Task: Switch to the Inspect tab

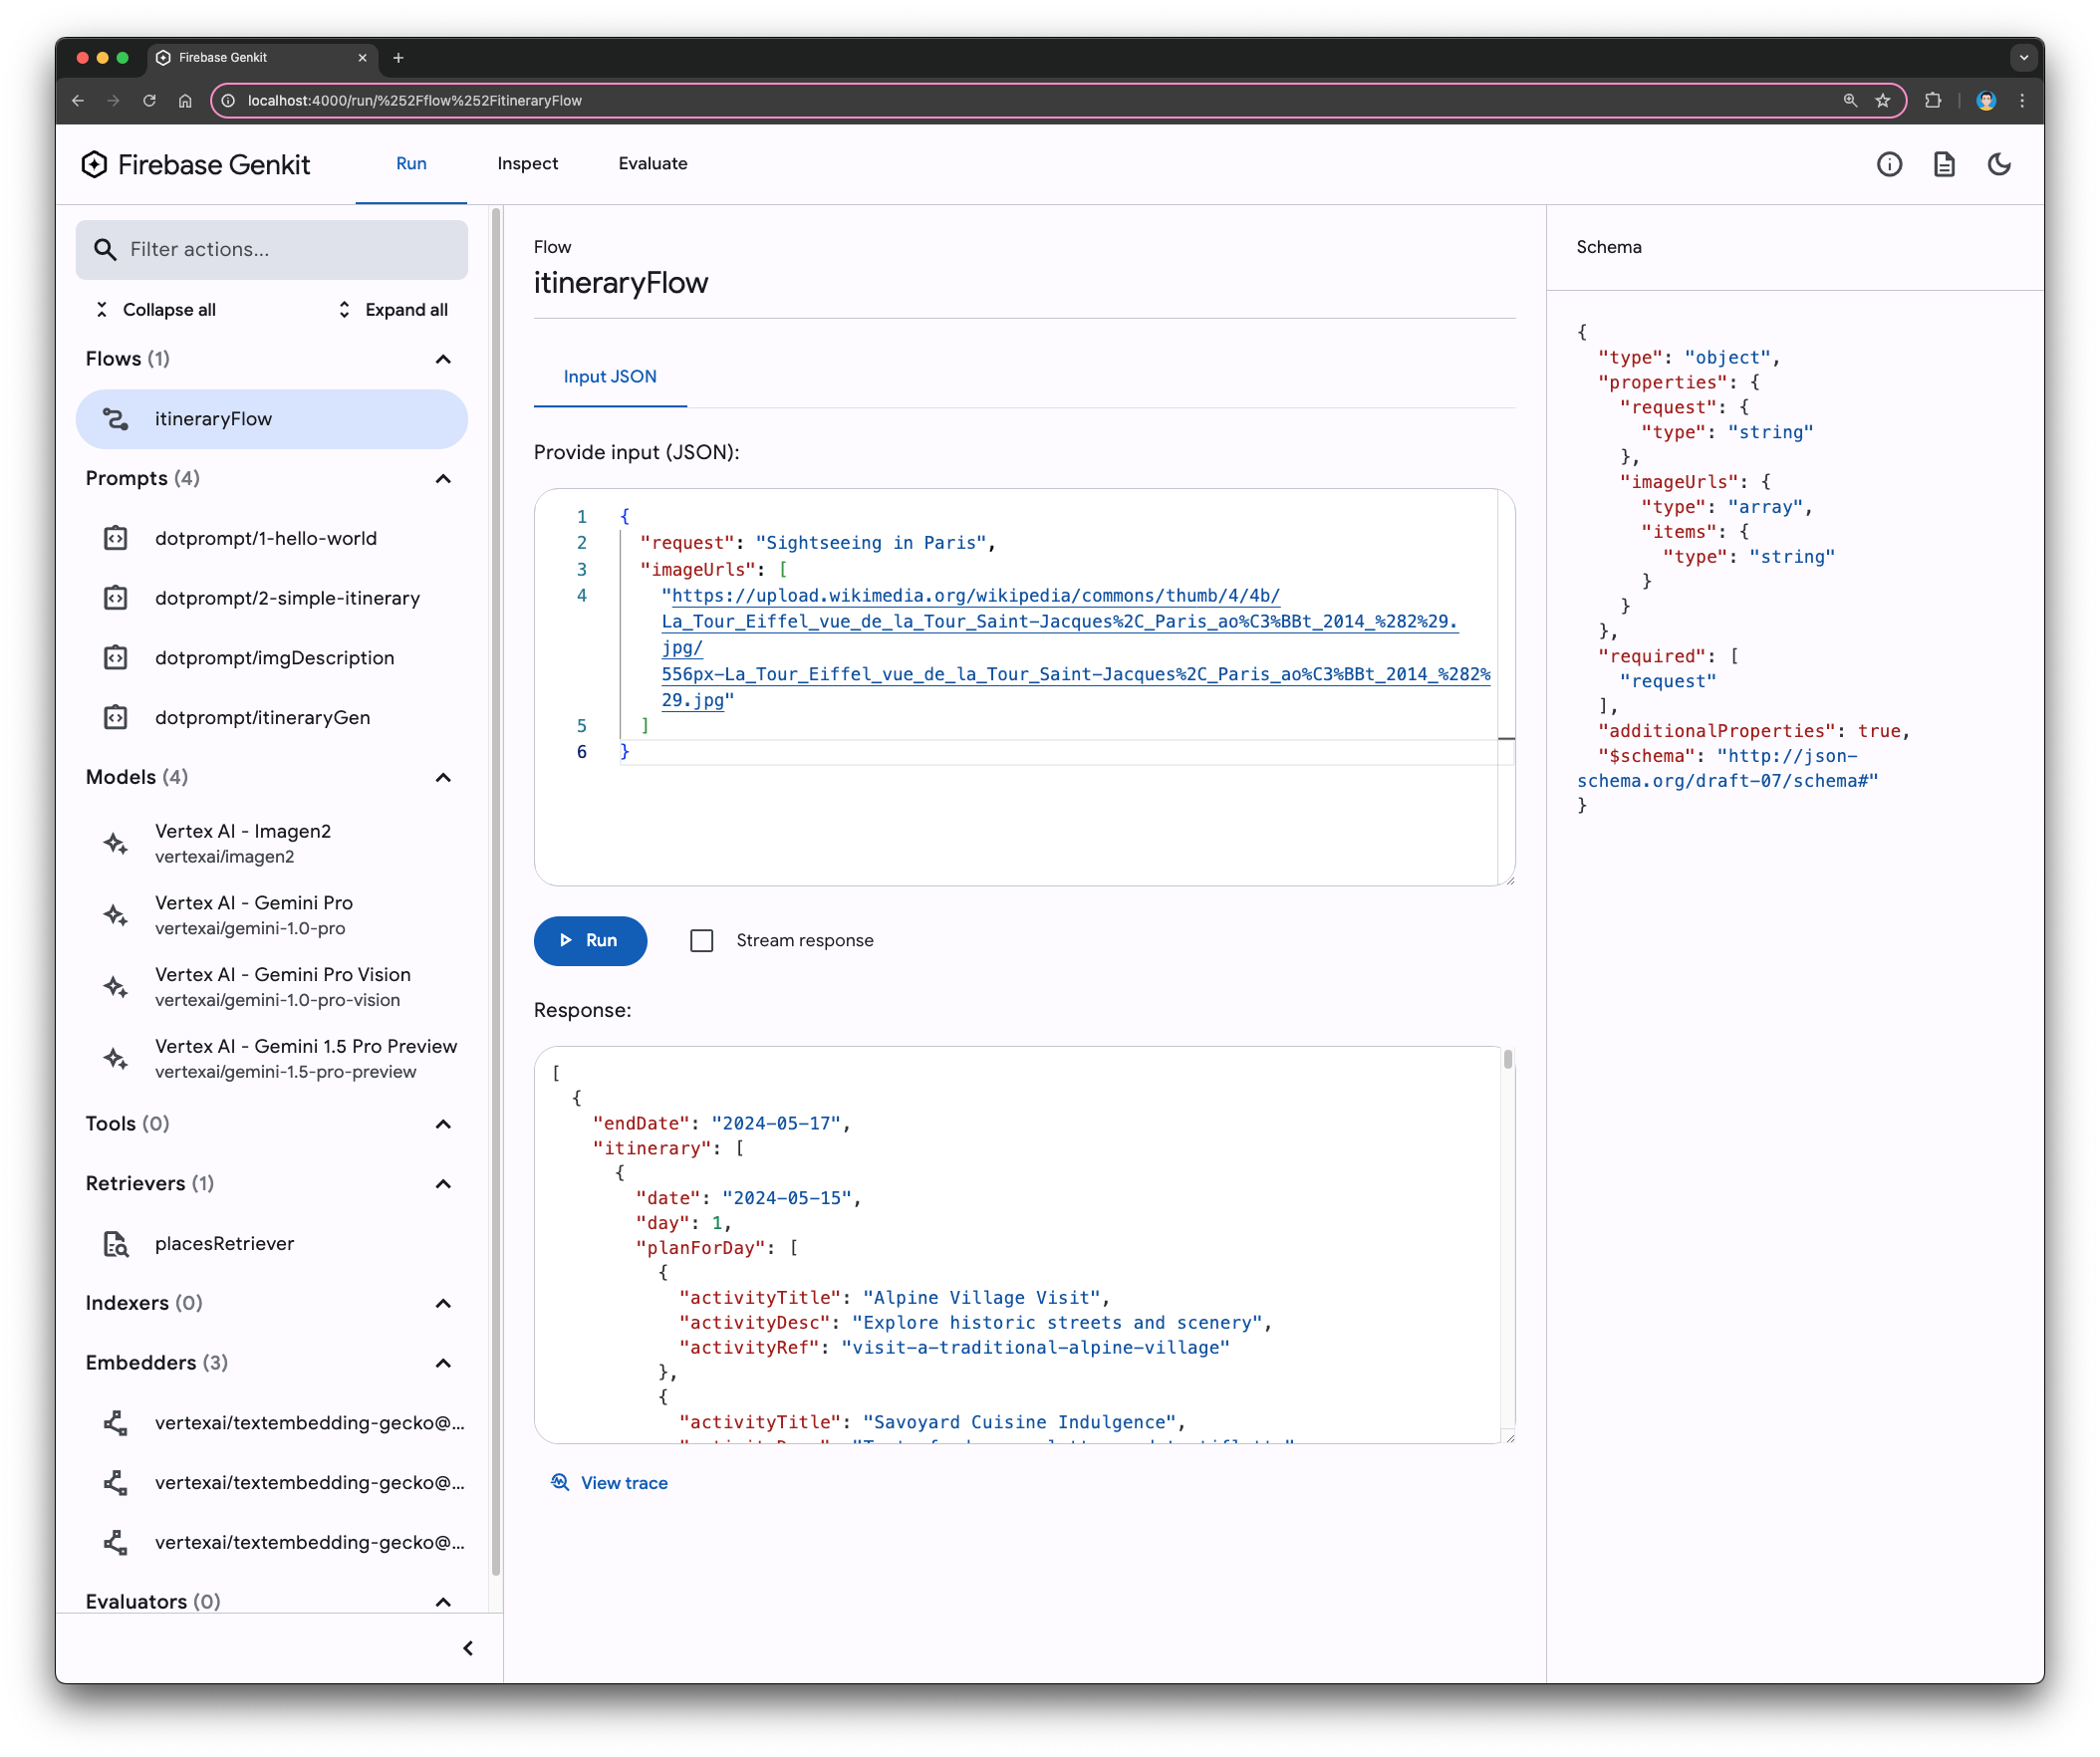Action: click(527, 164)
